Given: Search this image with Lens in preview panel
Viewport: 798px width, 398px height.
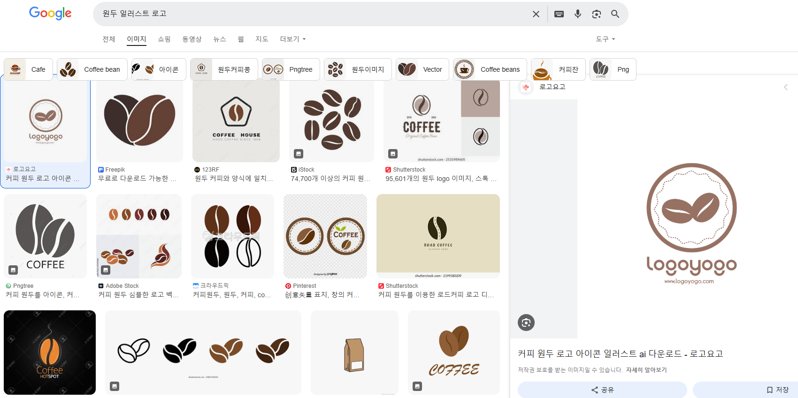Looking at the screenshot, I should (x=526, y=323).
